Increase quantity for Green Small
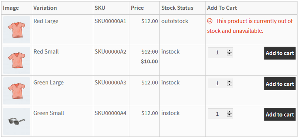Image resolution: width=299 pixels, height=138 pixels. point(230,113)
